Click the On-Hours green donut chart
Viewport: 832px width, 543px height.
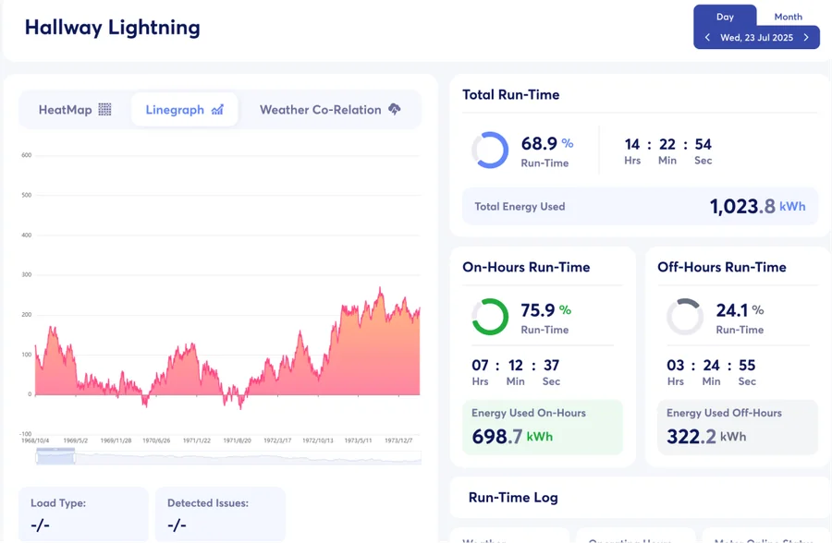coord(490,317)
